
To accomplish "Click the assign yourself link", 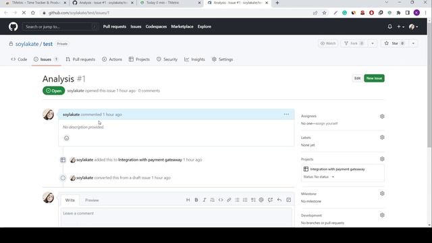I will (x=327, y=124).
